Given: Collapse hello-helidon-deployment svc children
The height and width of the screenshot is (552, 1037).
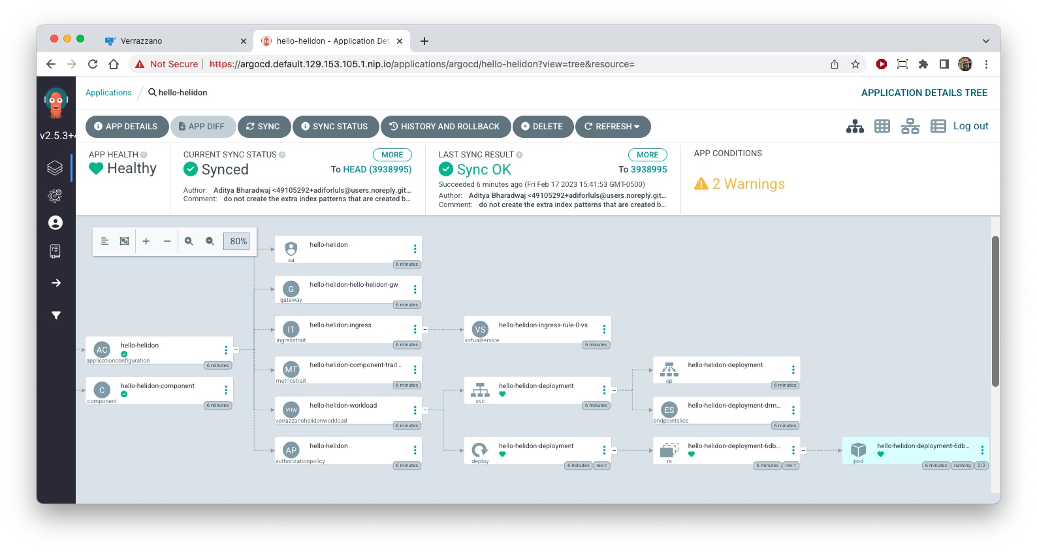Looking at the screenshot, I should [x=614, y=390].
